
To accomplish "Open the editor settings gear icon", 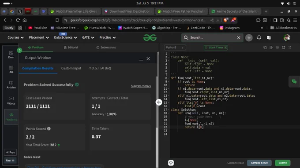I will click(x=277, y=47).
